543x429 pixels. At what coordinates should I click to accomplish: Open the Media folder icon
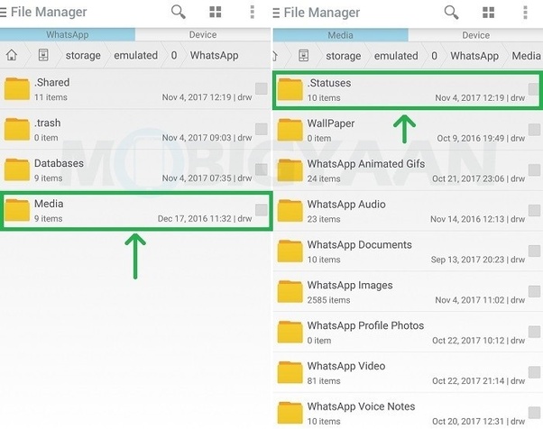tap(16, 210)
